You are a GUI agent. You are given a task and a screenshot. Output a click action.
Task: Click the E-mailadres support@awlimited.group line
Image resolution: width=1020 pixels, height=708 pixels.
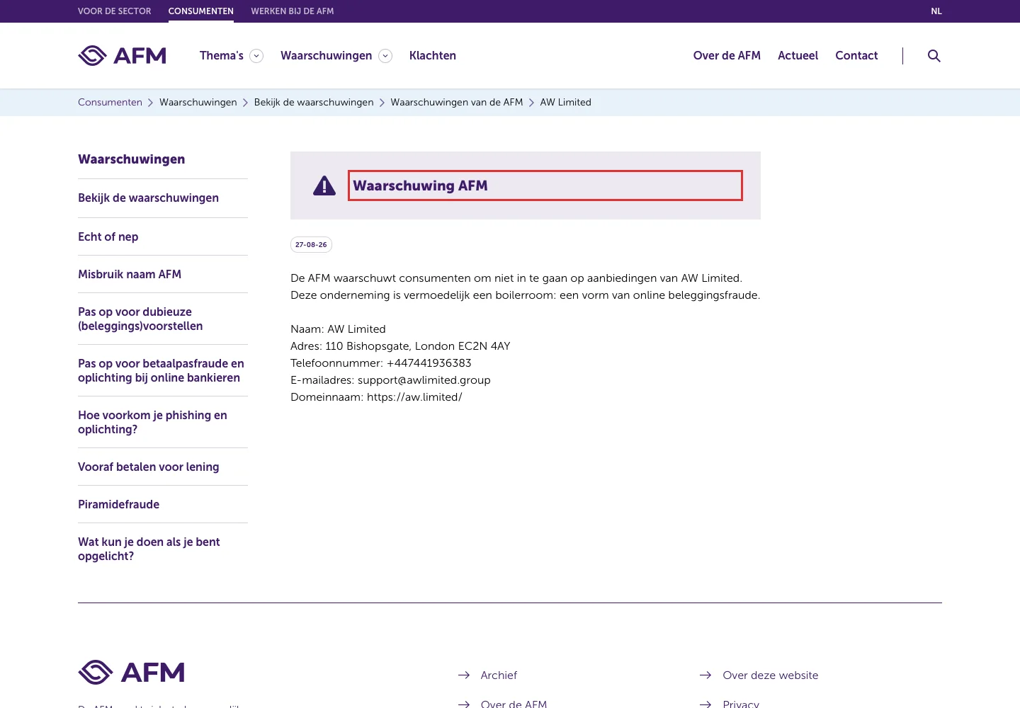390,380
